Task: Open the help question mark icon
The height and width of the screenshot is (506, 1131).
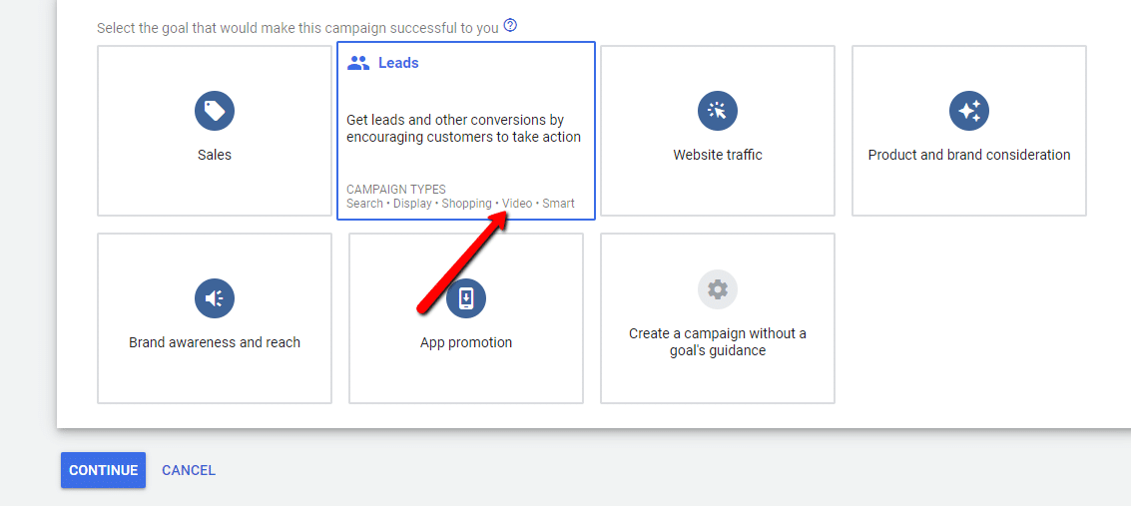Action: tap(511, 26)
